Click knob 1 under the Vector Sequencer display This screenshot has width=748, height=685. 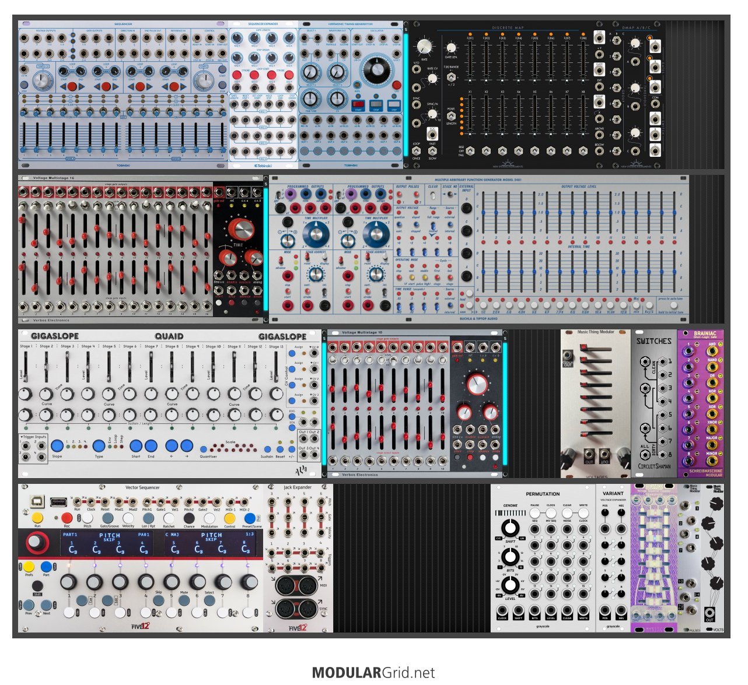click(69, 582)
